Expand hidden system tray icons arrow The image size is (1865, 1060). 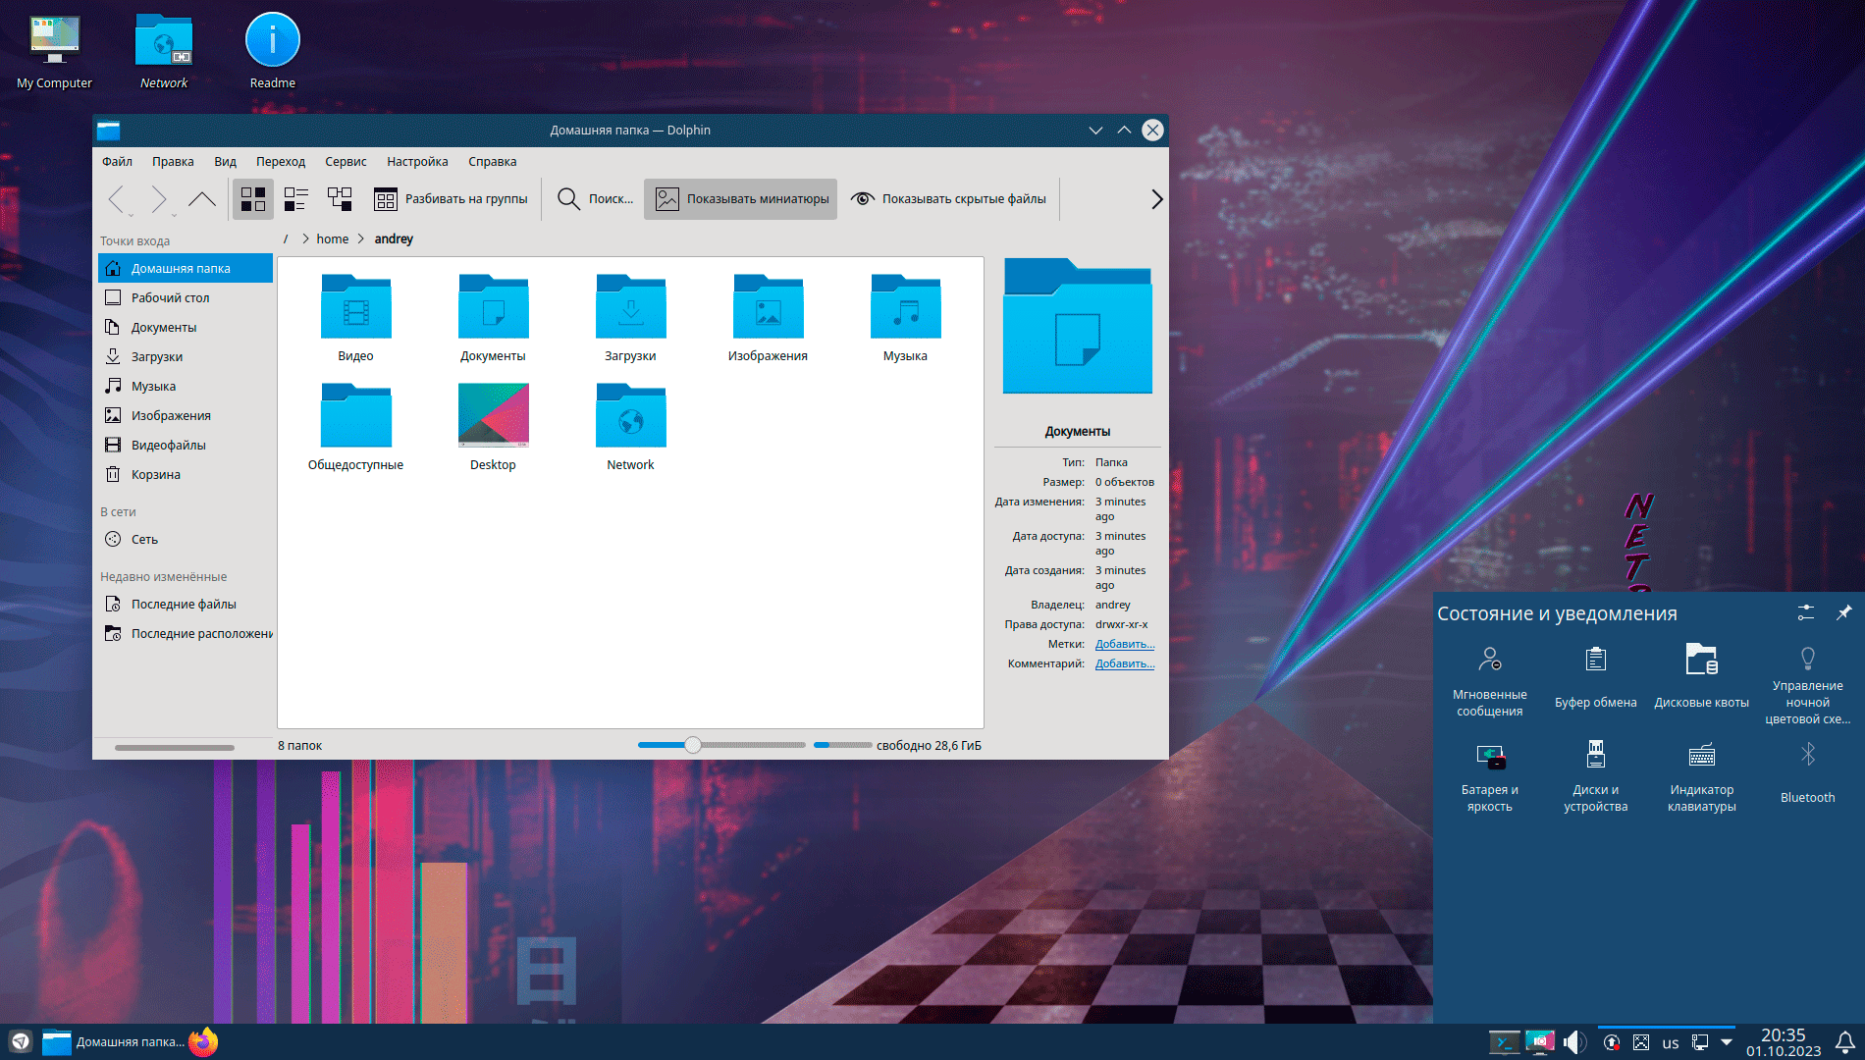tap(1727, 1041)
